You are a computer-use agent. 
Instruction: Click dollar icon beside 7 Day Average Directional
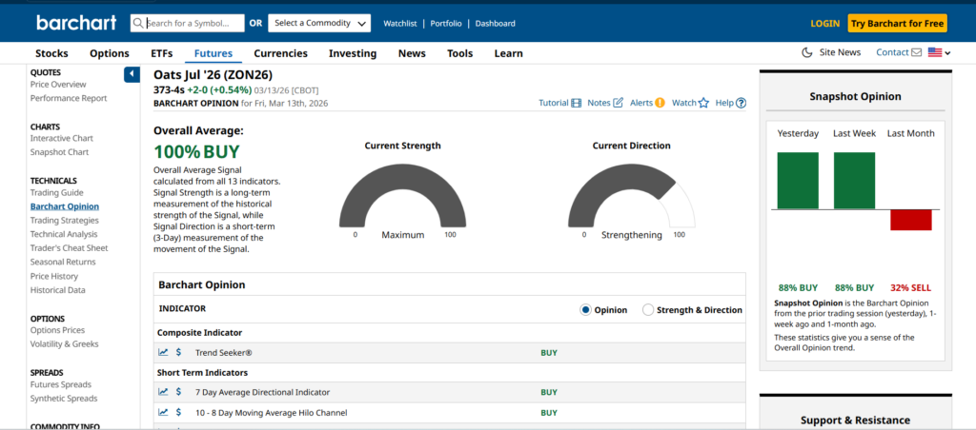(x=178, y=392)
